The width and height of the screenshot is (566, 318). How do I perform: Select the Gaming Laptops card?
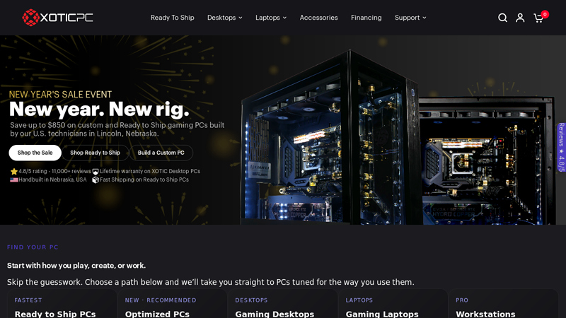click(x=393, y=304)
